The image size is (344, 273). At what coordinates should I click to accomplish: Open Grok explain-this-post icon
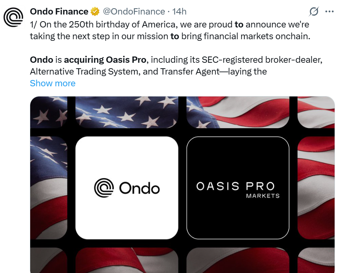(314, 11)
